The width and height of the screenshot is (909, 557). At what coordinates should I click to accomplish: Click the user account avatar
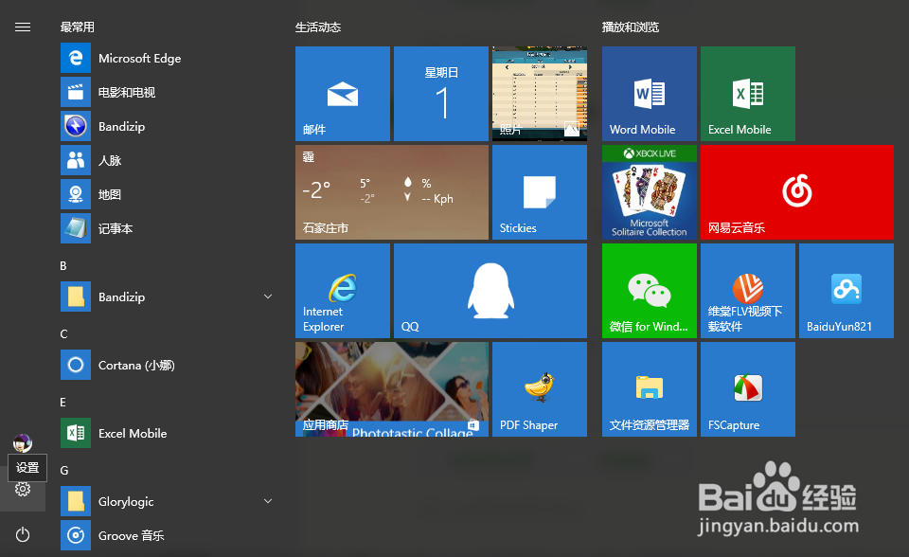click(x=22, y=441)
